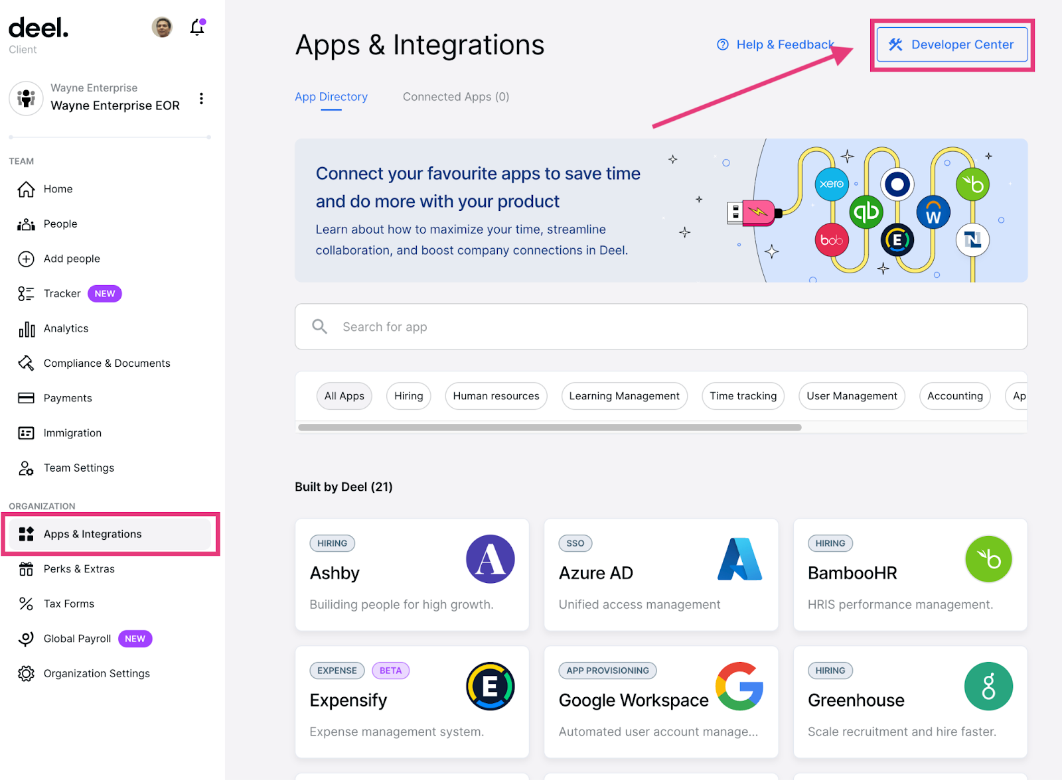The height and width of the screenshot is (780, 1062).
Task: Click the Perks & Extras gift icon
Action: (26, 569)
